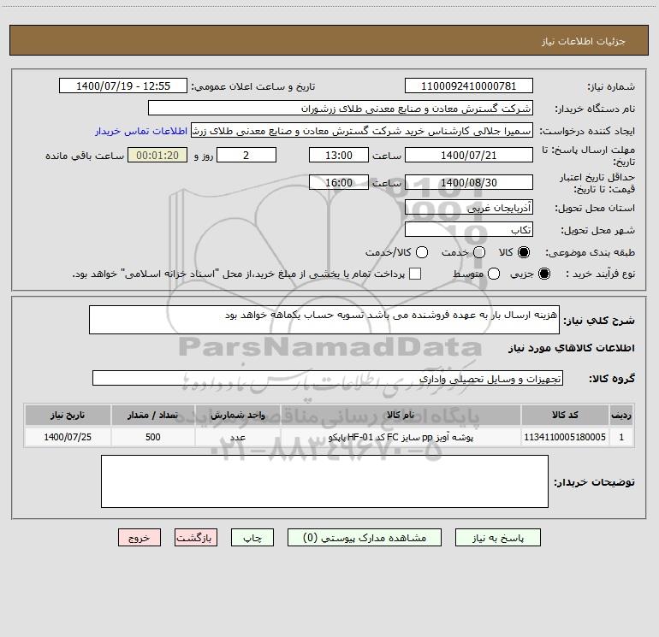The image size is (659, 637).
Task: Click the item code cell 1134110005180005
Action: click(x=565, y=437)
